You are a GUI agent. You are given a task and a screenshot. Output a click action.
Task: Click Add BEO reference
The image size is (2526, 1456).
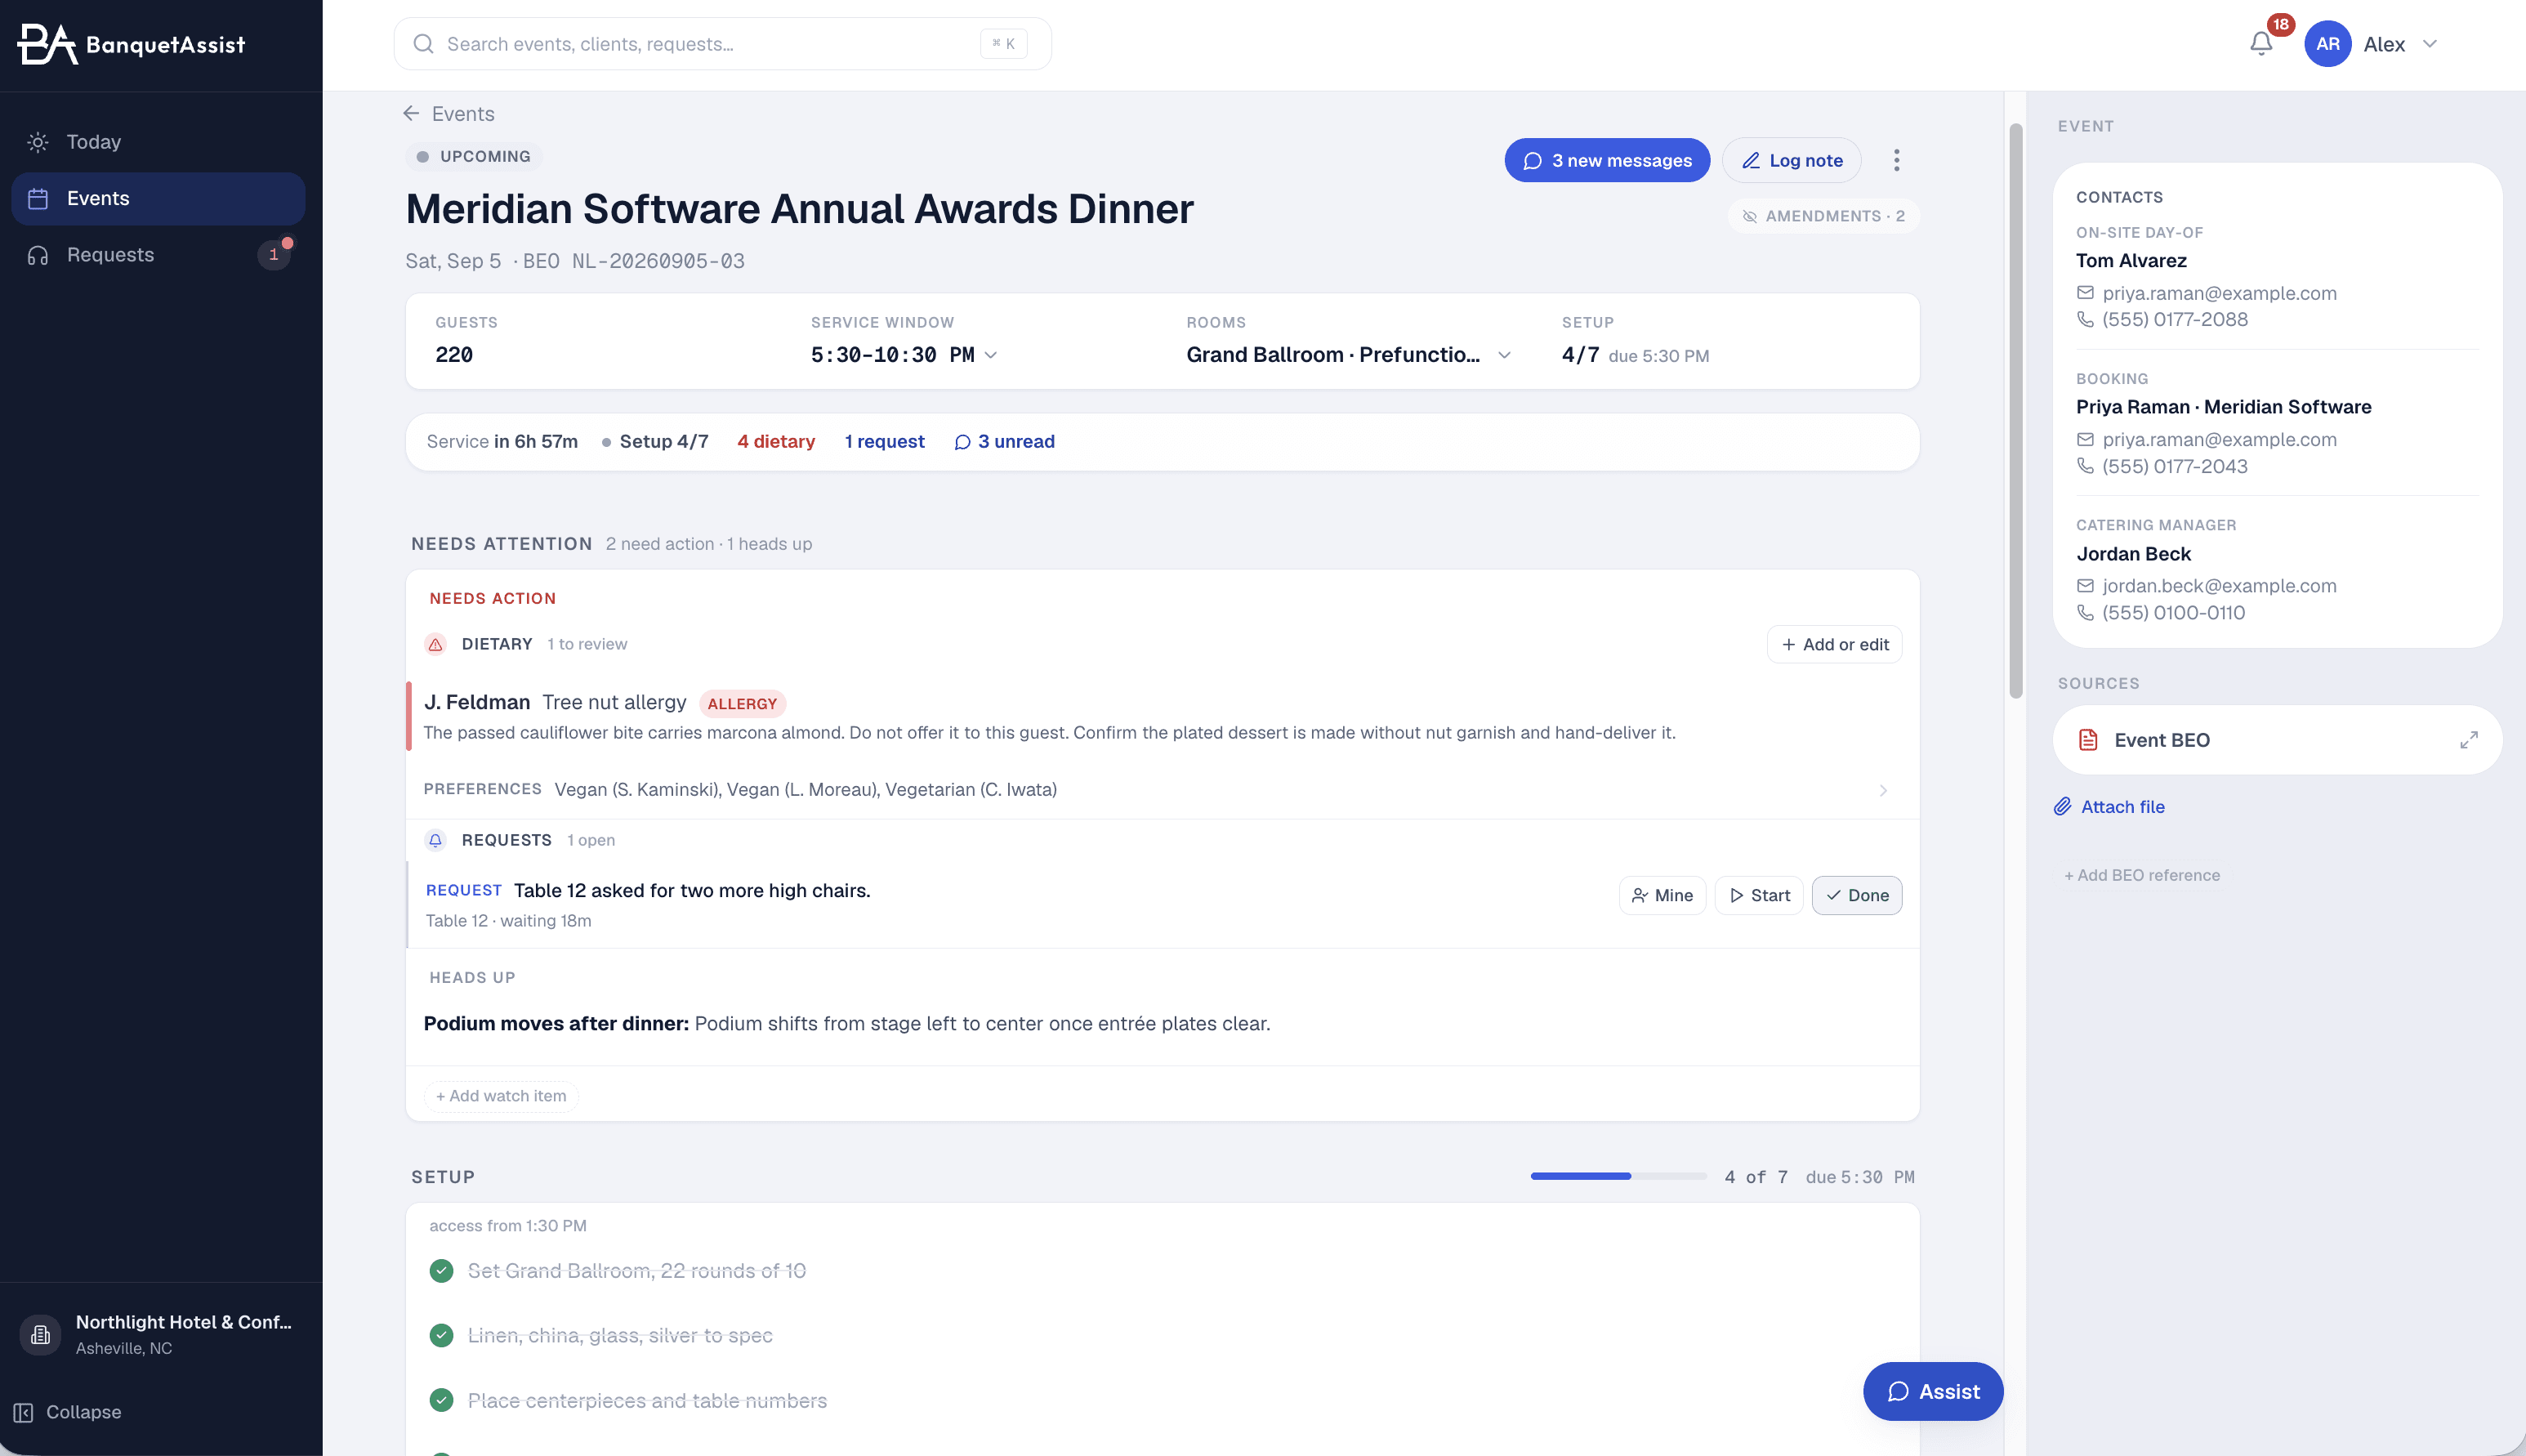click(x=2141, y=875)
